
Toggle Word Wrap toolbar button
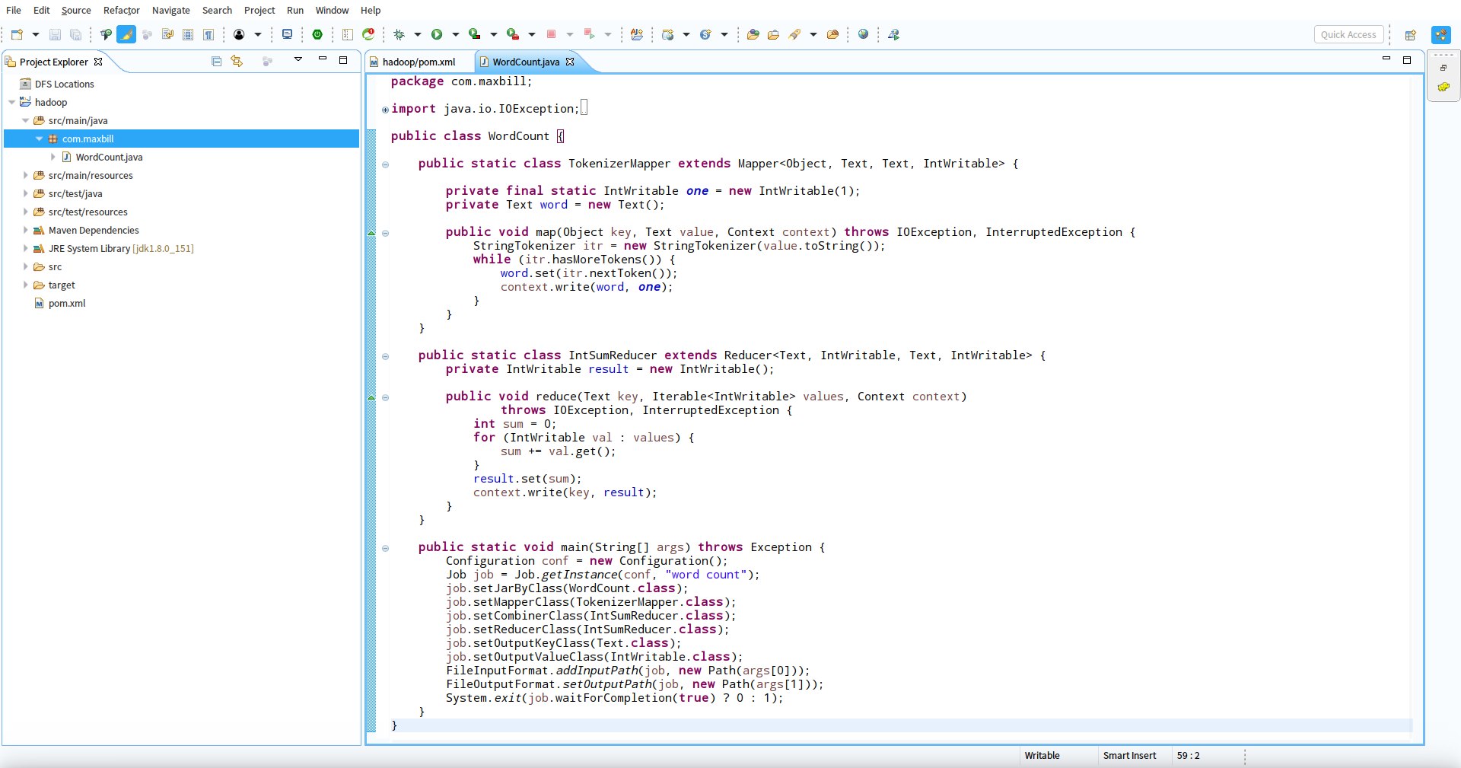click(167, 34)
